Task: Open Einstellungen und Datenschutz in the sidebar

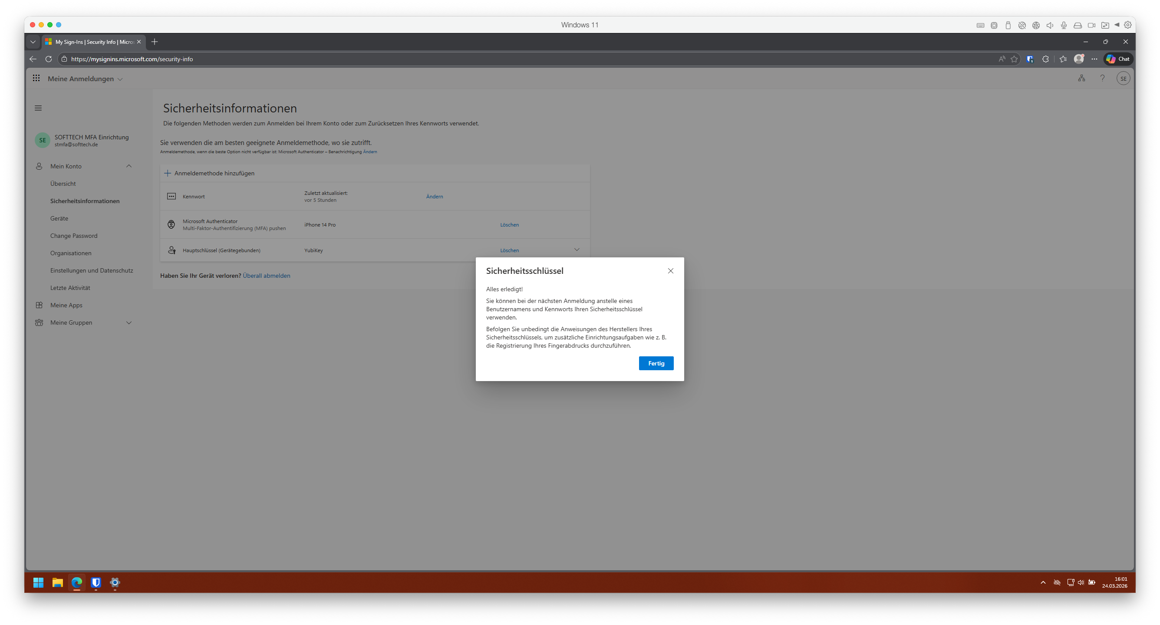Action: (92, 271)
